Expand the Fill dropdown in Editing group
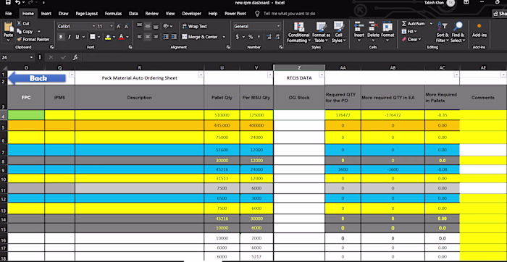This screenshot has height=262, width=507. tap(415, 31)
